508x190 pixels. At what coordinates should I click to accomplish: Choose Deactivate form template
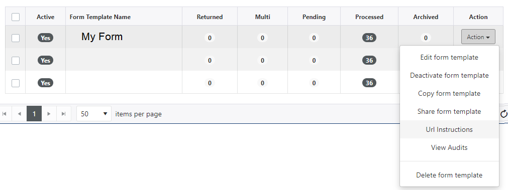tap(449, 75)
